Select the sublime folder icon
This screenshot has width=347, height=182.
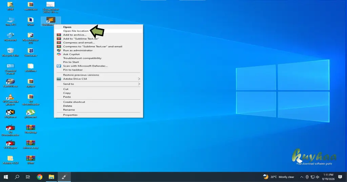click(x=30, y=68)
